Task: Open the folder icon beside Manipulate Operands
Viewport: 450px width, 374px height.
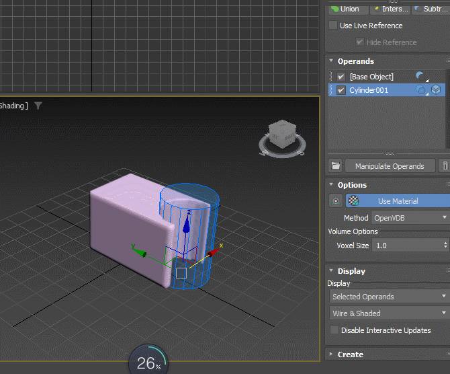Action: pyautogui.click(x=336, y=165)
